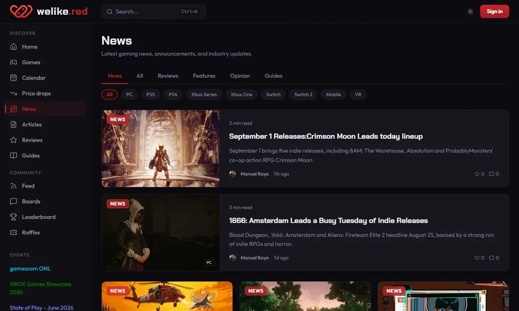Open September 1 Releases article headline
This screenshot has width=519, height=311.
point(326,136)
